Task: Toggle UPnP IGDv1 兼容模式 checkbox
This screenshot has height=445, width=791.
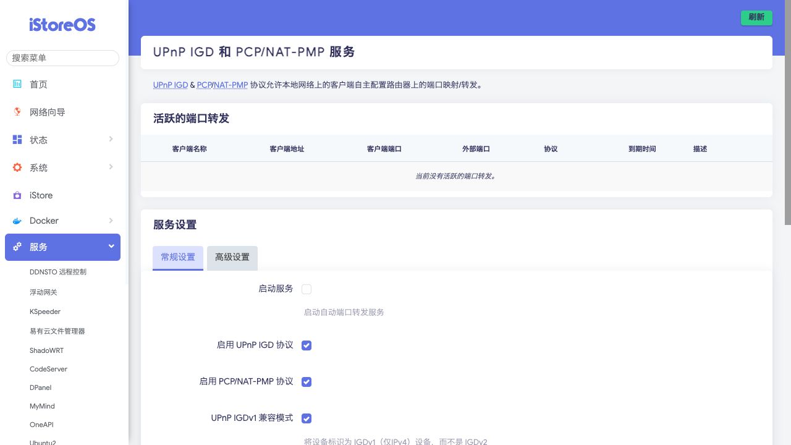Action: [x=307, y=418]
